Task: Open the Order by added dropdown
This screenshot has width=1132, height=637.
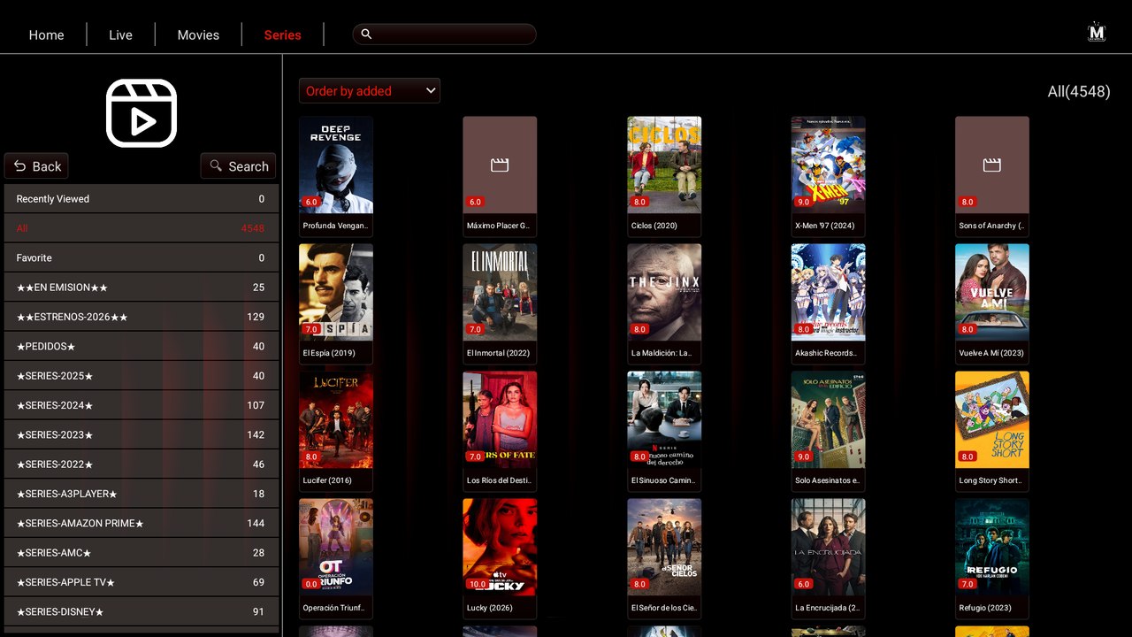Action: pos(370,91)
